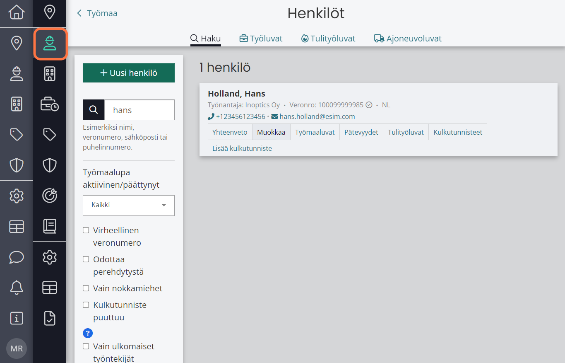
Task: Check Vain ulkomaiset työntekijät checkbox
Action: 86,346
